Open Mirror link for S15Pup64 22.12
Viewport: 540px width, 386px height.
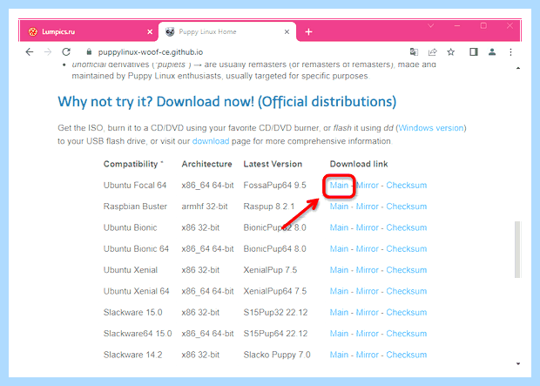coord(368,334)
